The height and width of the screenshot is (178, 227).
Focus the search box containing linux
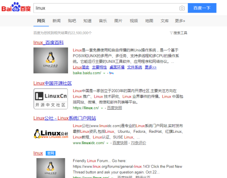pyautogui.click(x=106, y=8)
